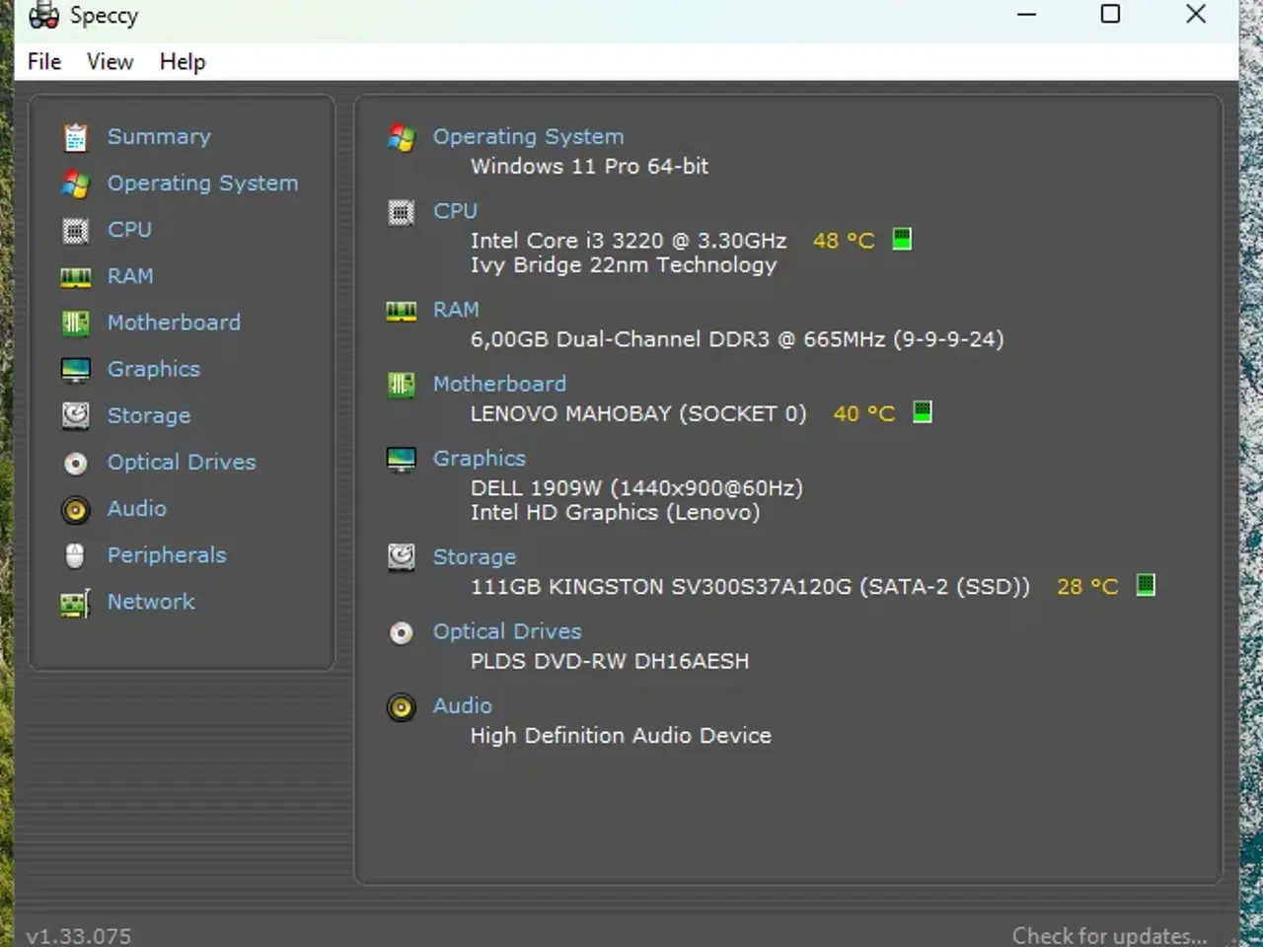Screen dimensions: 1263x947
Task: Click the RAM module icon in sidebar
Action: pyautogui.click(x=76, y=277)
